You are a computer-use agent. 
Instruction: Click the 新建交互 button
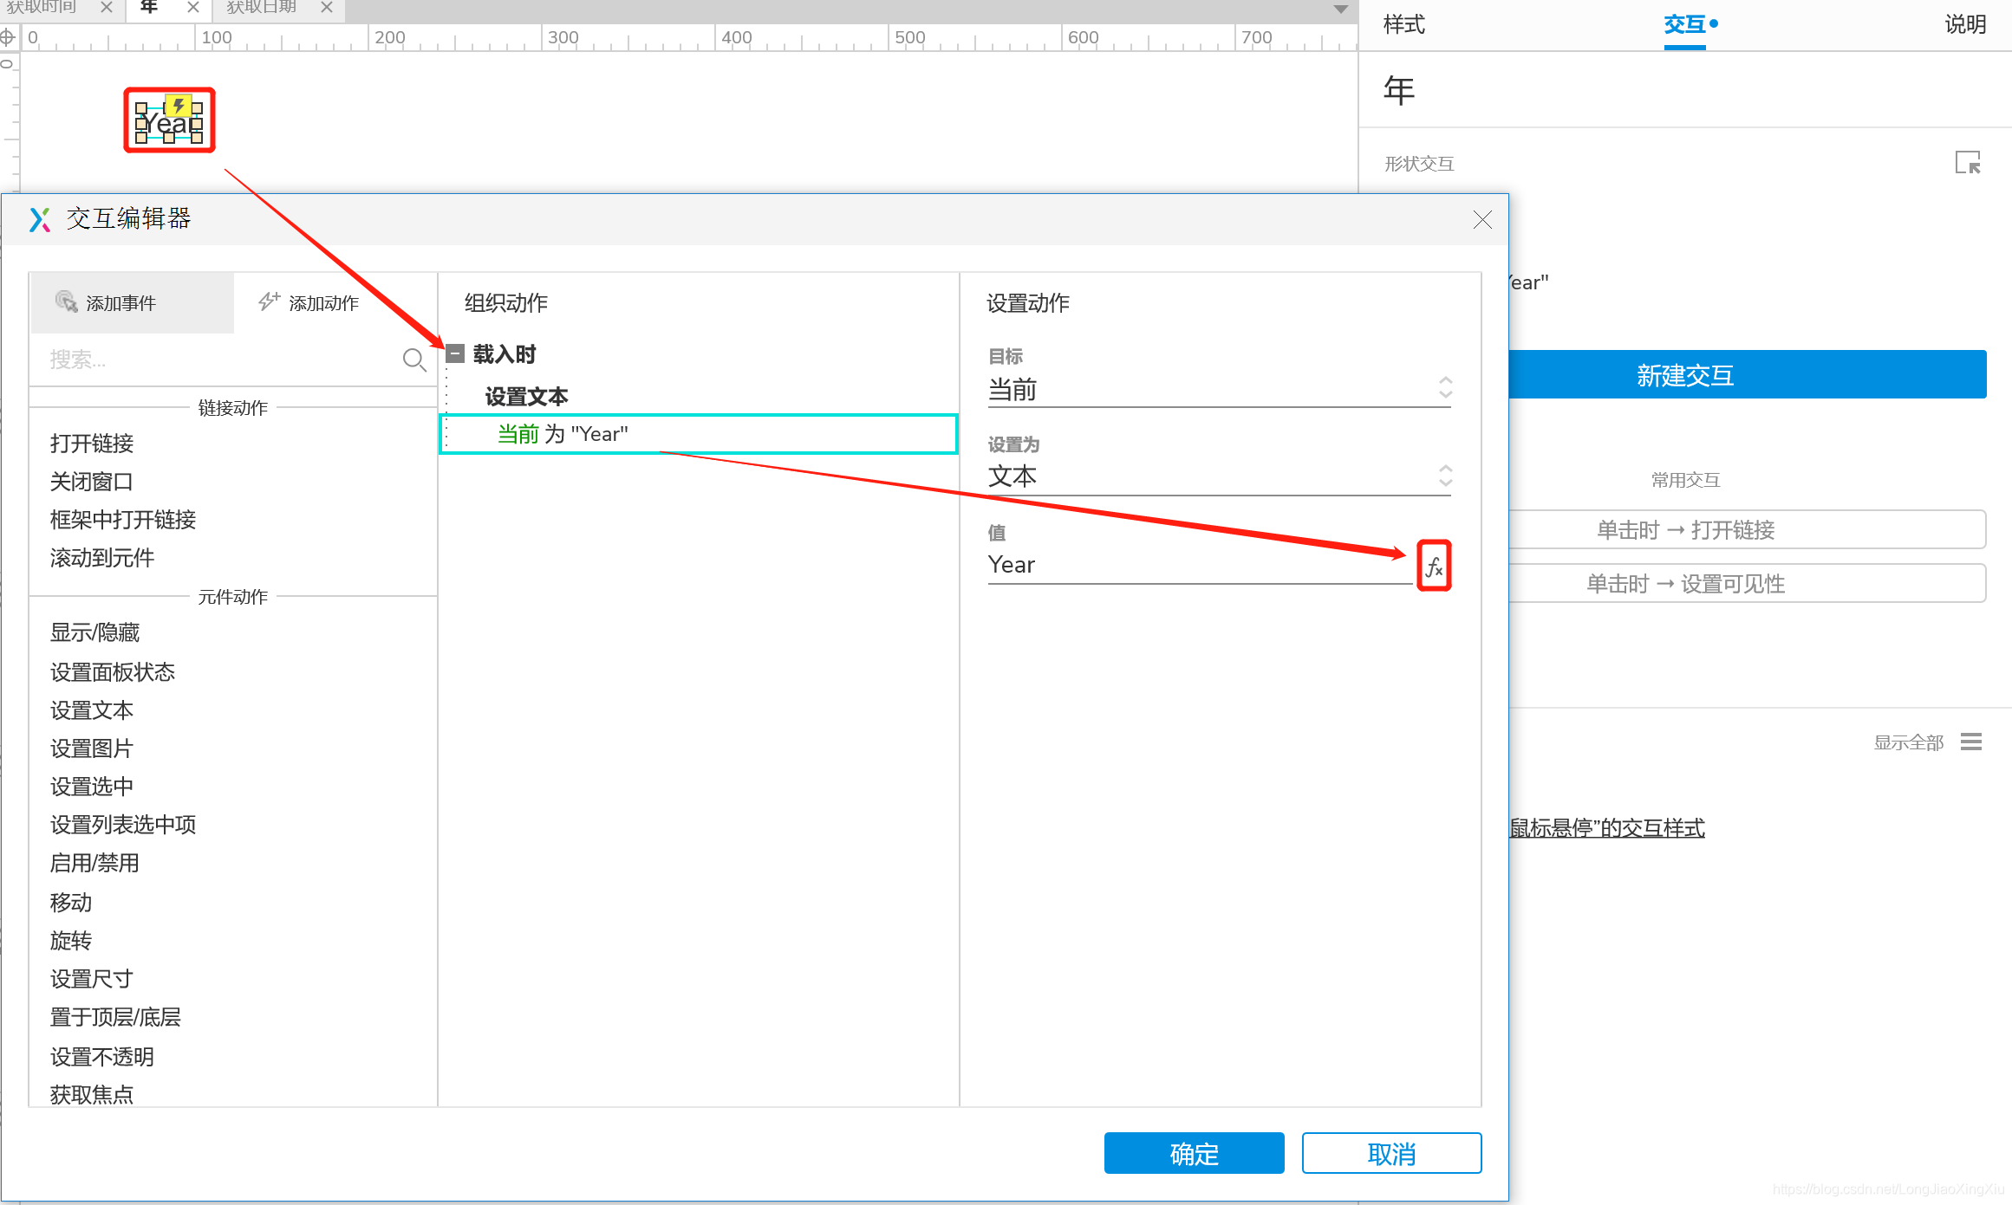(1684, 375)
